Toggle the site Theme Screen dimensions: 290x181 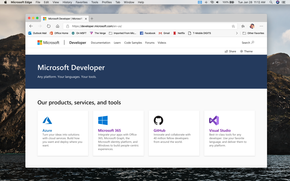[x=246, y=51]
